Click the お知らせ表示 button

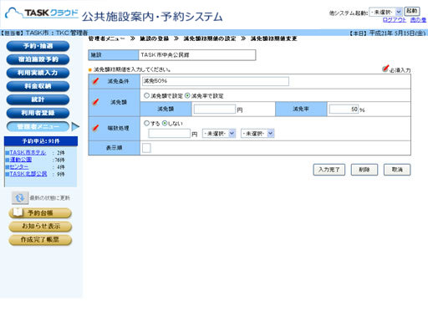coord(40,227)
